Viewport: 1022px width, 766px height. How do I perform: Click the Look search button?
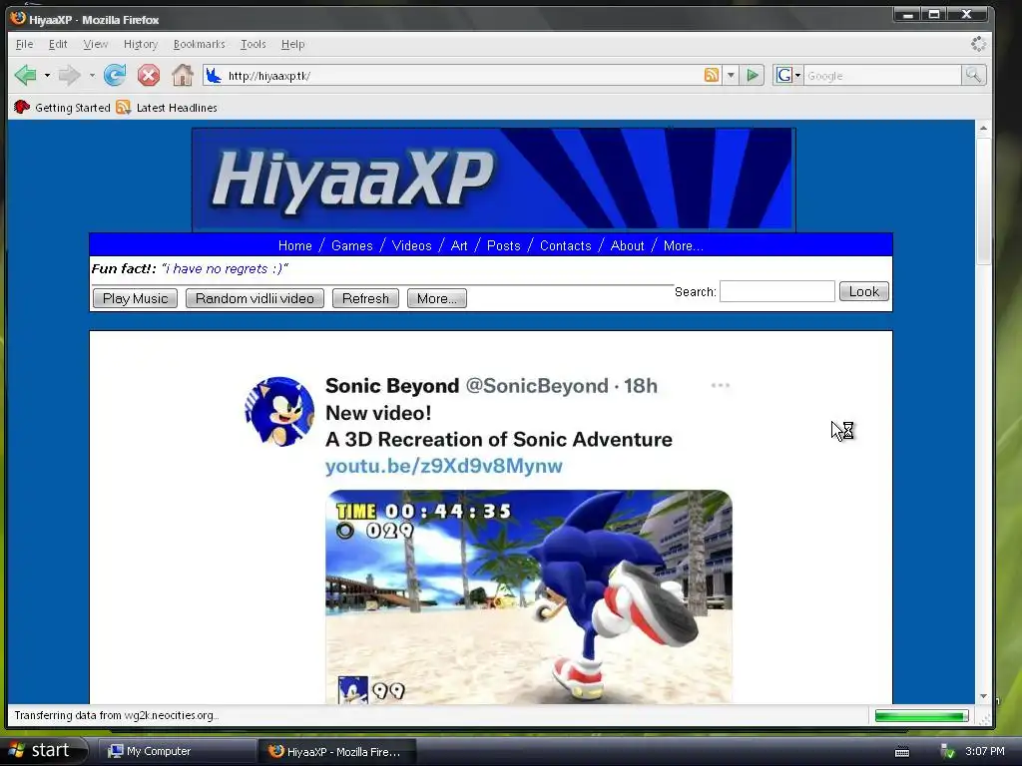(863, 291)
